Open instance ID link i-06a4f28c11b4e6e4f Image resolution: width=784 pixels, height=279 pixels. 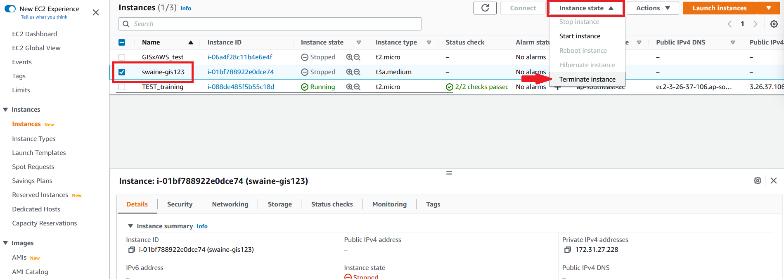(240, 57)
